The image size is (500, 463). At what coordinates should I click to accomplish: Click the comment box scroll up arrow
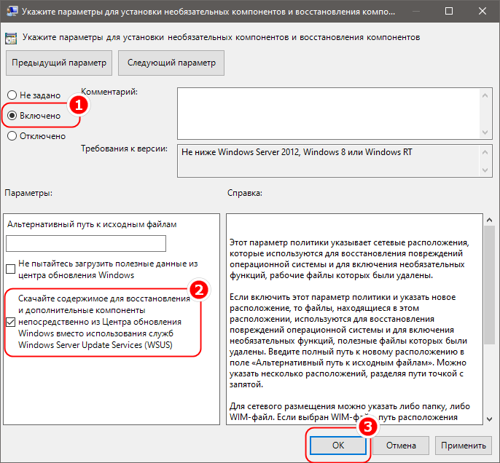click(485, 95)
